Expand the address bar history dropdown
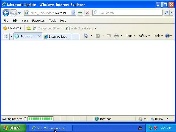Image resolution: width=176 pixels, height=132 pixels. click(x=73, y=13)
